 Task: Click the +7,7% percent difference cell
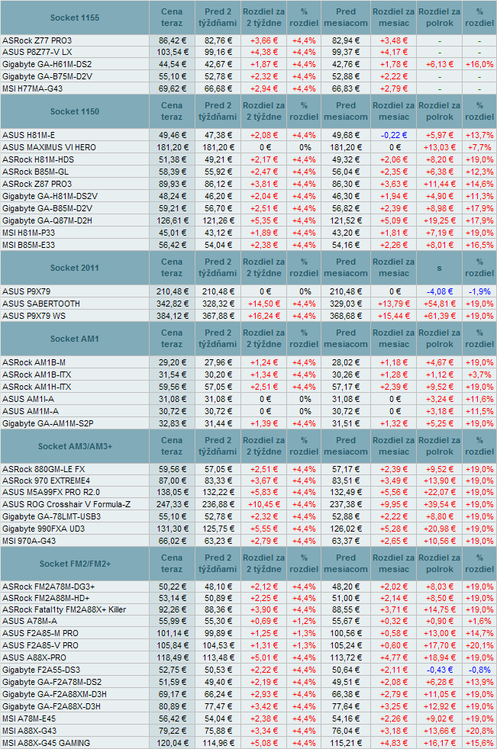(x=479, y=148)
